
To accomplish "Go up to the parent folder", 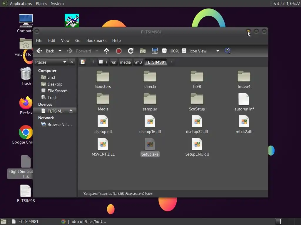I will coord(106,51).
